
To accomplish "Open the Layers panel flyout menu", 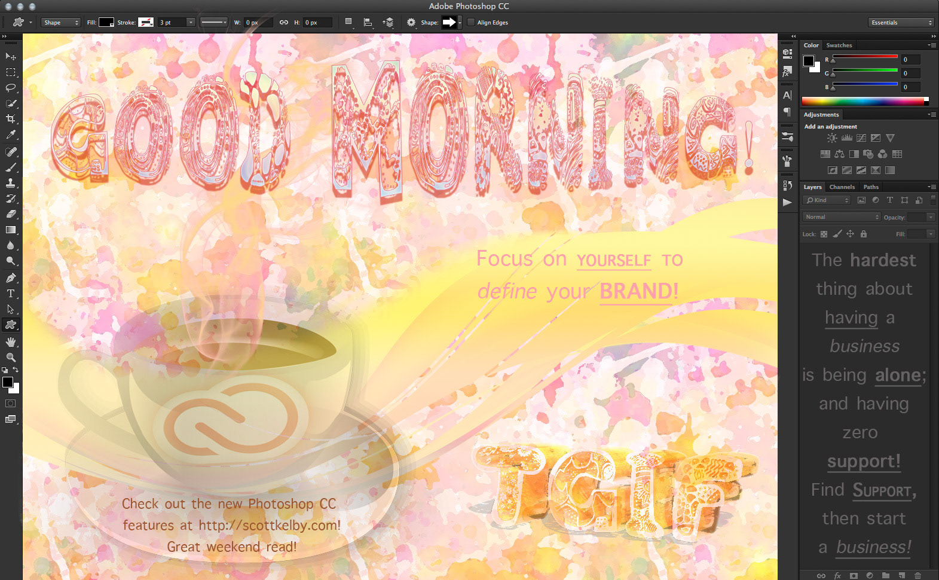I will tap(932, 187).
